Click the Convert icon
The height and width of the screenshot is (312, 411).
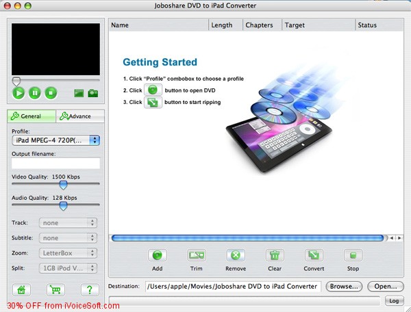(314, 255)
